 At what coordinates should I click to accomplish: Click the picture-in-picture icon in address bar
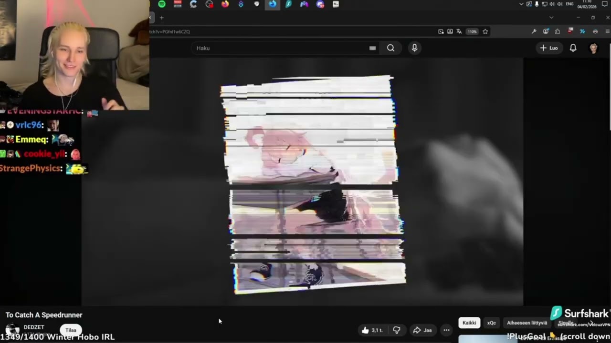point(441,31)
